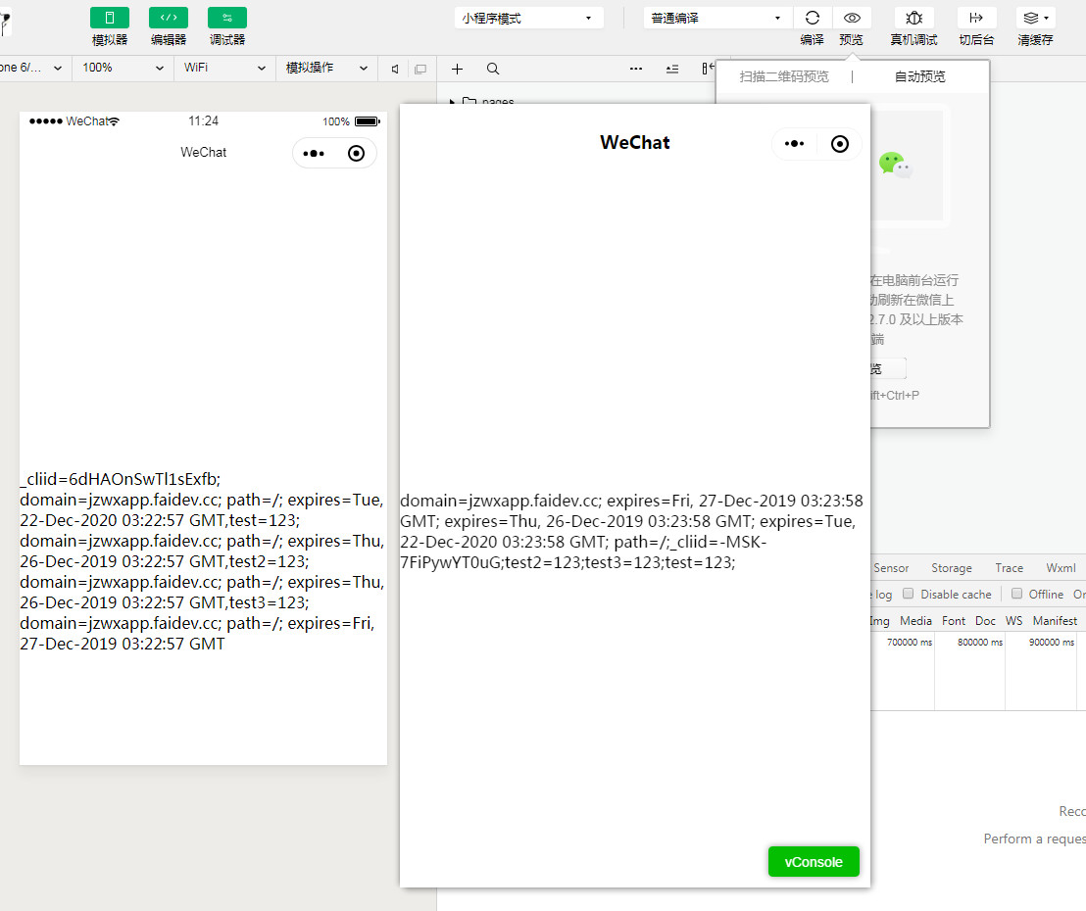Toggle the 模拟器 simulator panel button

coord(110,18)
